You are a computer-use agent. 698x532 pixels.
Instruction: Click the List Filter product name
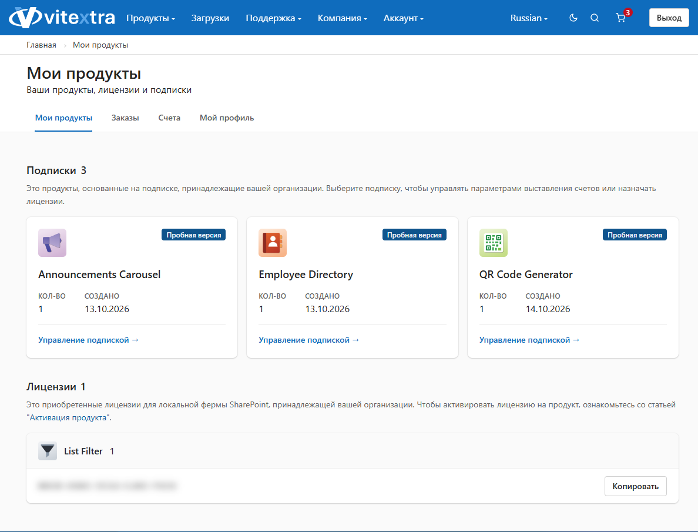point(83,451)
